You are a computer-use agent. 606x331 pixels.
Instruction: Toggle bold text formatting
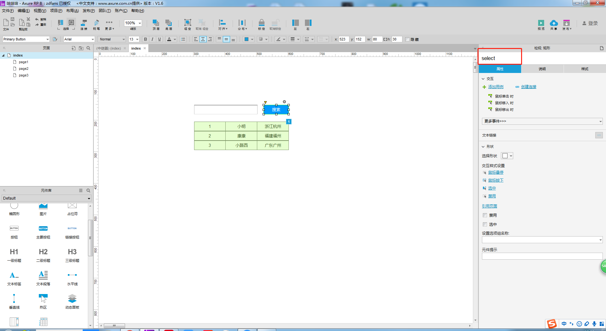point(146,39)
